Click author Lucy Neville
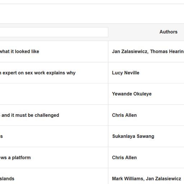The image size is (184, 184). (125, 73)
